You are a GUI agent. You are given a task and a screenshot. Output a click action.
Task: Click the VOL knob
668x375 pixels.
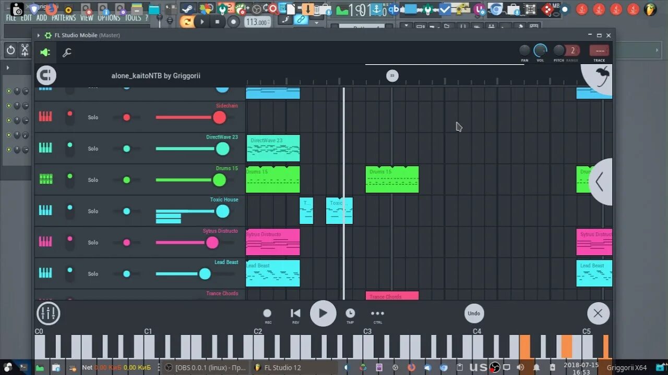point(540,51)
